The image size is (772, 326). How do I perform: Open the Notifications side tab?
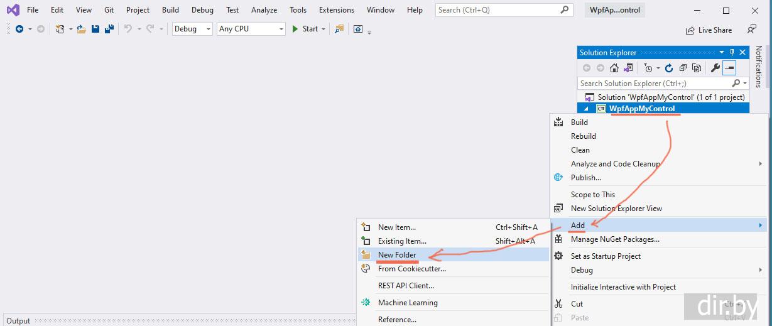tap(759, 67)
